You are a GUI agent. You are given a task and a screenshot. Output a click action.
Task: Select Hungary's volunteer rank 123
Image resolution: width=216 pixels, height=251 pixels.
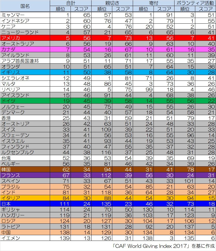click(189, 215)
